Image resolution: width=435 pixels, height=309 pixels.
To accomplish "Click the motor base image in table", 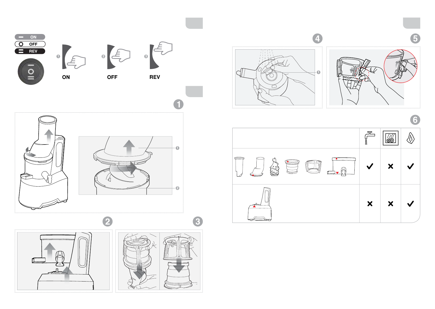I will (x=260, y=204).
